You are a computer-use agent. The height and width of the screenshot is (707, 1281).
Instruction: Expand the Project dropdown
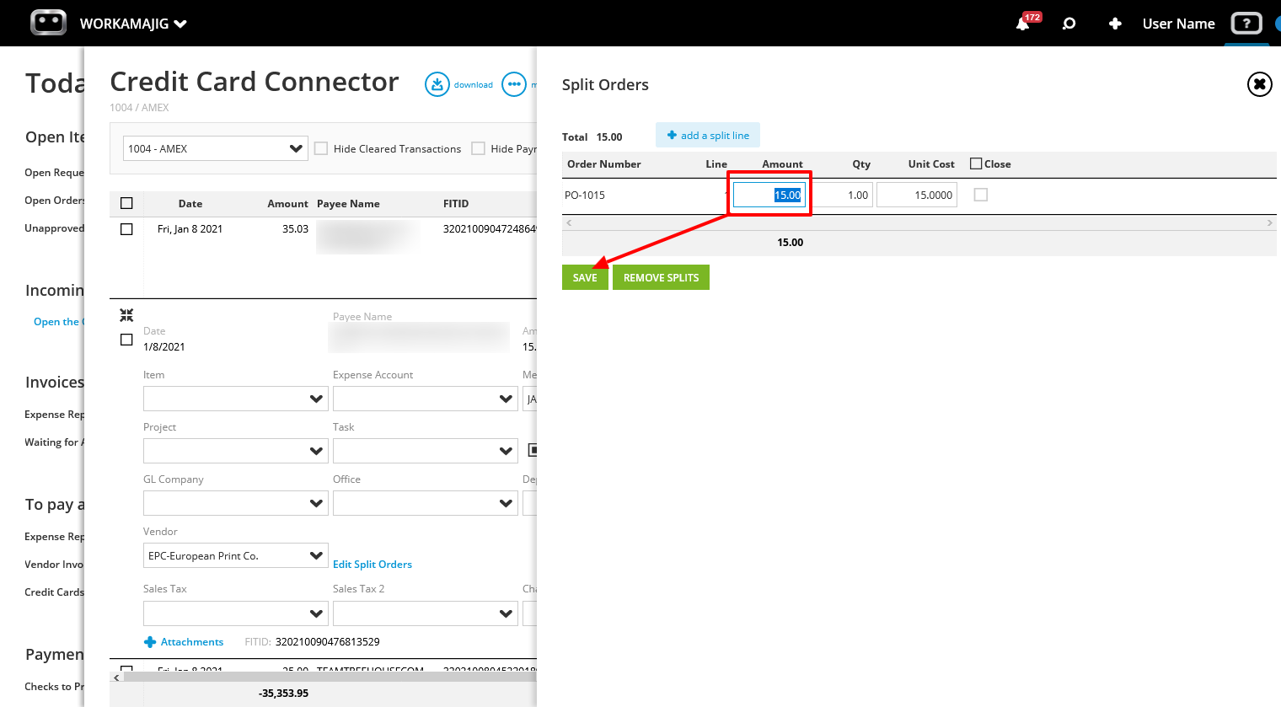click(235, 451)
